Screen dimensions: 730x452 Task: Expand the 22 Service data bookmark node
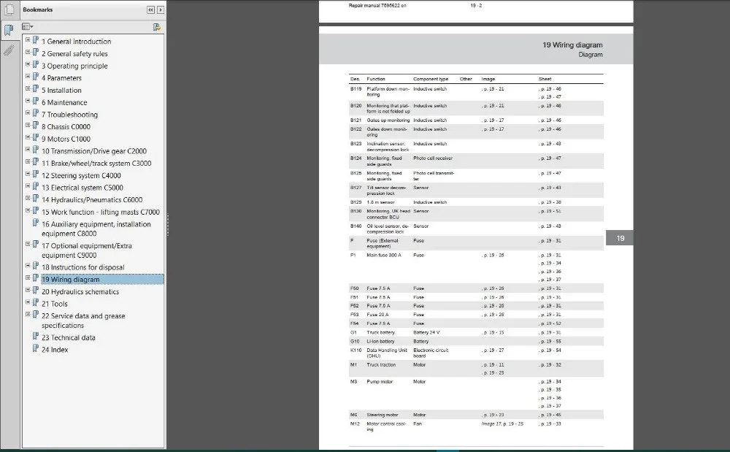coord(28,314)
